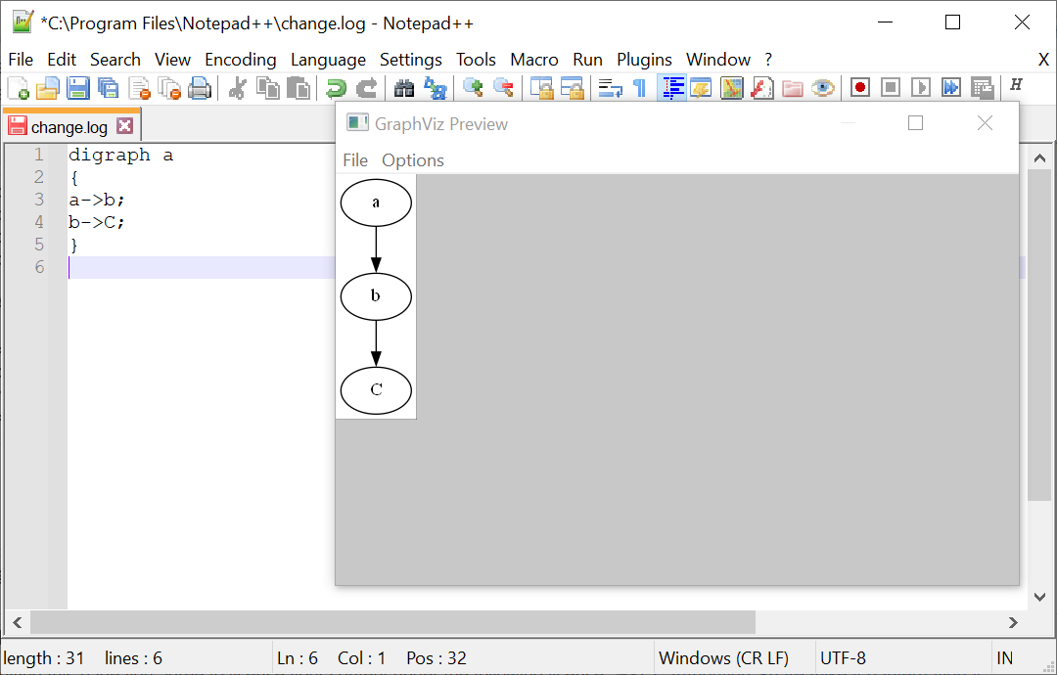
Task: Open the Run menu
Action: click(x=587, y=60)
